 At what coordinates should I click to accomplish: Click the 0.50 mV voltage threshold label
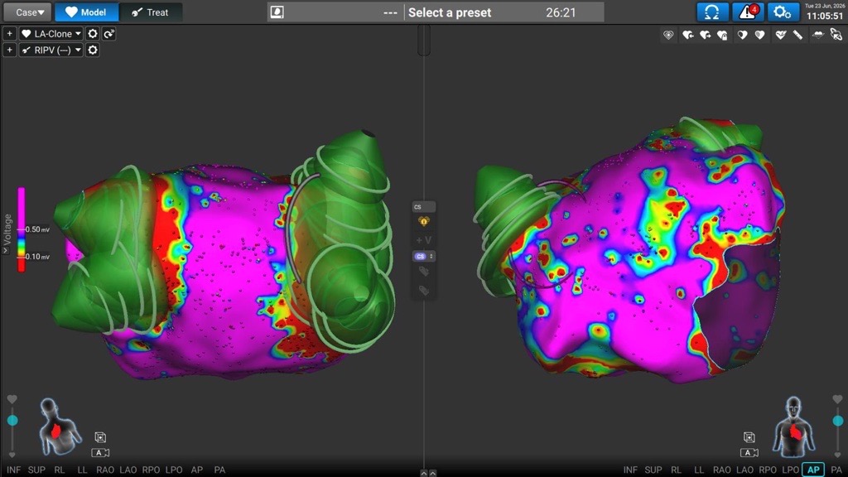click(x=37, y=229)
